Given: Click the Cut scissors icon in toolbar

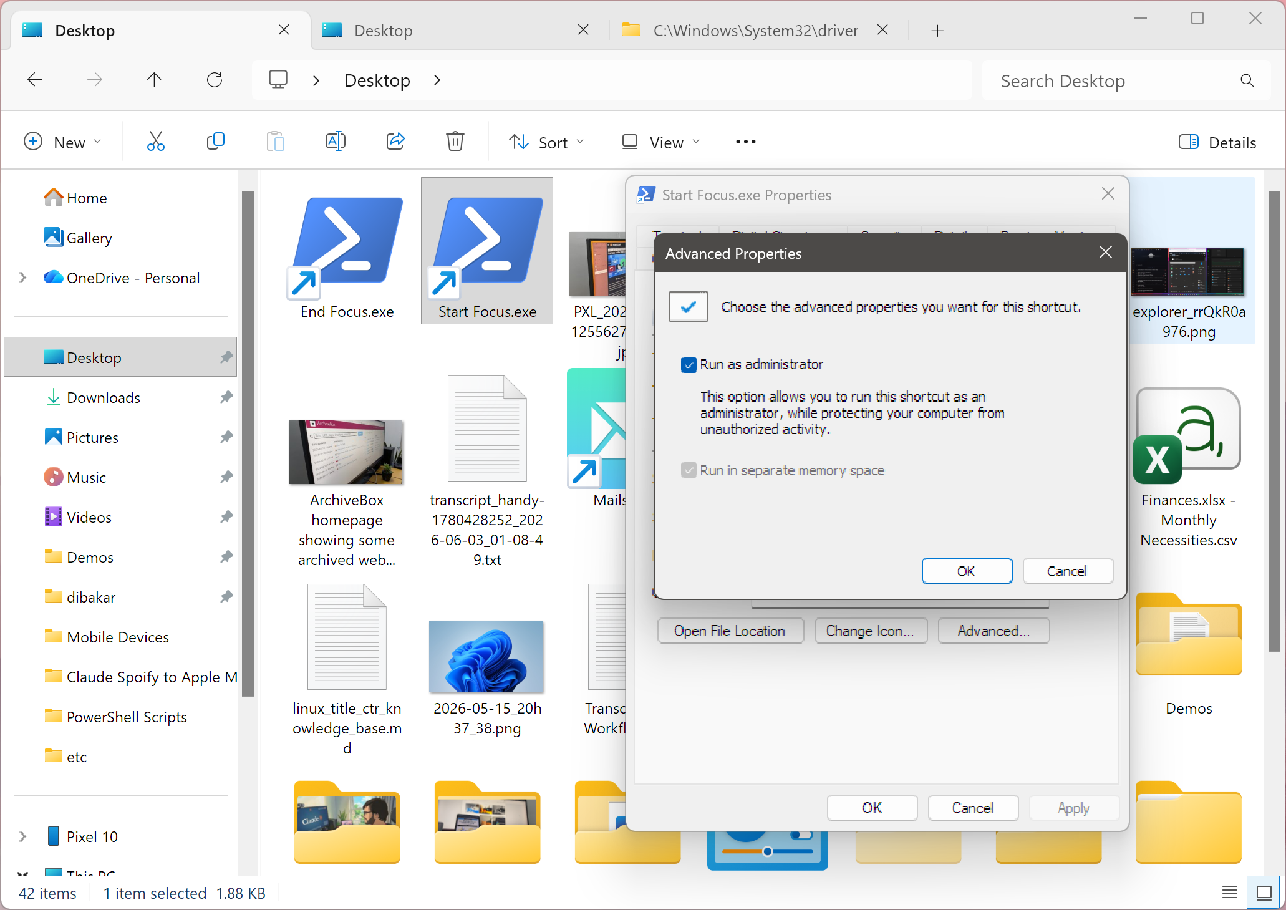Looking at the screenshot, I should coord(155,142).
